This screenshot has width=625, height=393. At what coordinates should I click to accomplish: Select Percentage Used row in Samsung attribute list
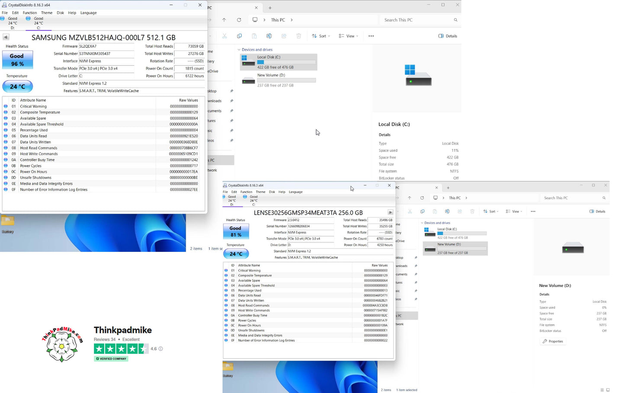click(103, 130)
